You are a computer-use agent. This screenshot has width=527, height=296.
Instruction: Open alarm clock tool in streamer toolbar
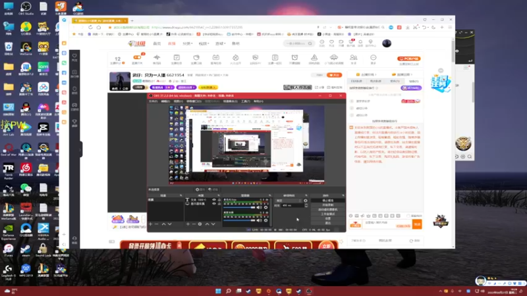(294, 59)
